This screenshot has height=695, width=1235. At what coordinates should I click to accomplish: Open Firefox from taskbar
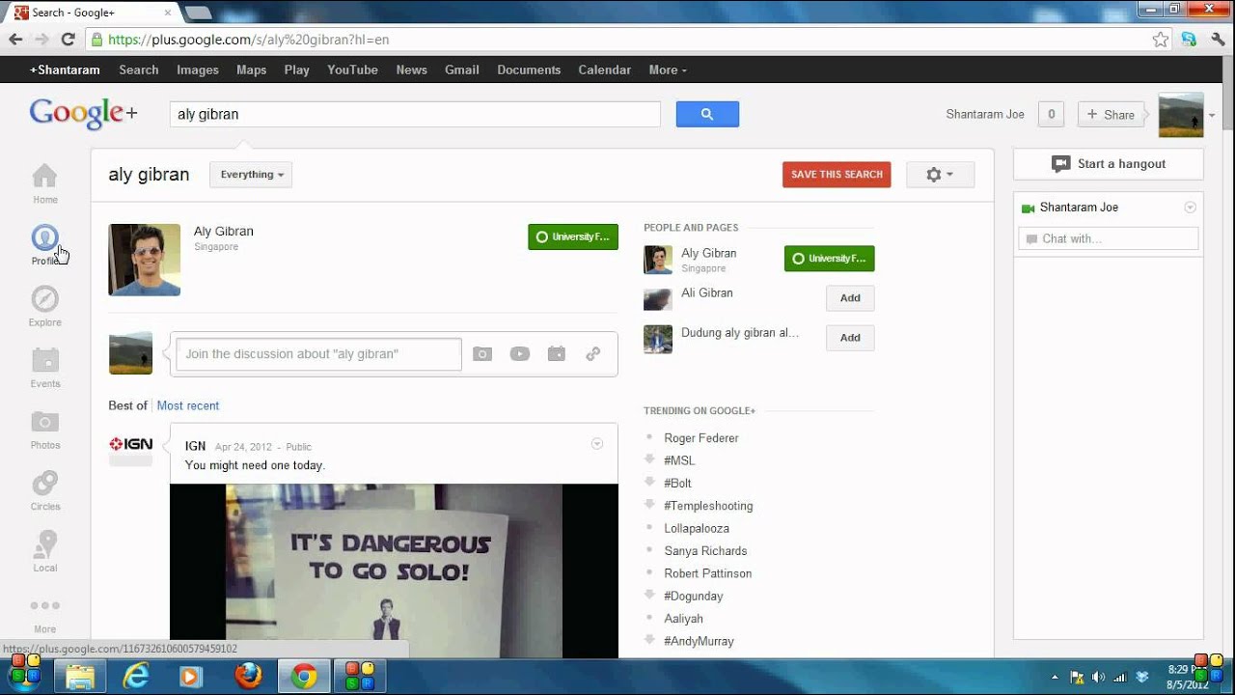249,676
